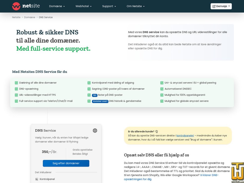The width and height of the screenshot is (244, 183).
Task: Click DNS historik & gendannelse text
Action: tap(125, 101)
